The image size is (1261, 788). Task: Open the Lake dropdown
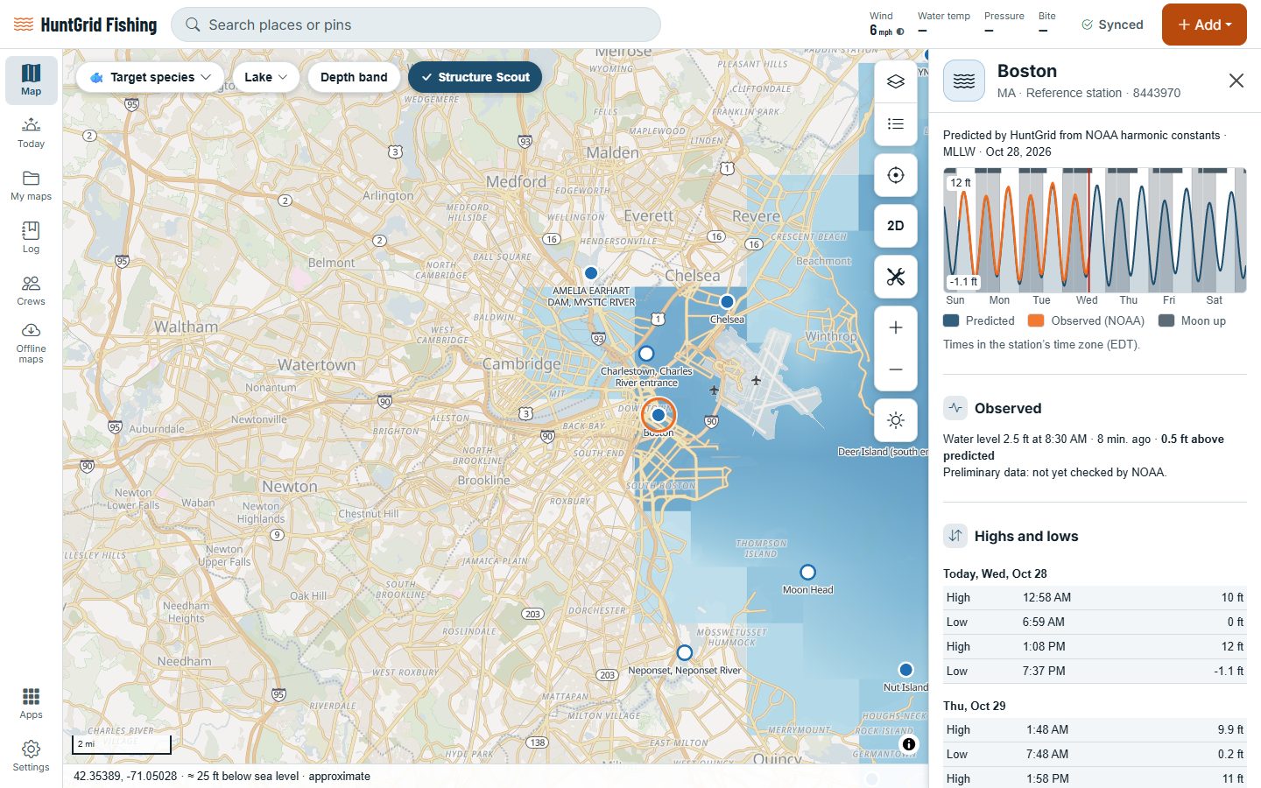pos(266,77)
